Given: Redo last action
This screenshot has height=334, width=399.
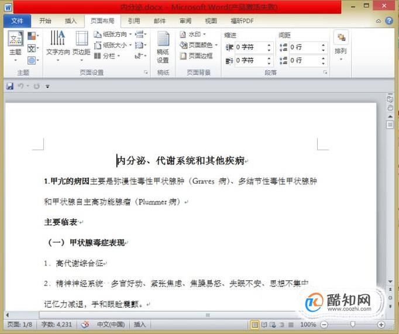Looking at the screenshot, I should [x=37, y=86].
